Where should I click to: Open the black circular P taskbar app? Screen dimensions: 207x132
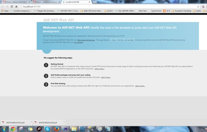pyautogui.click(x=39, y=129)
